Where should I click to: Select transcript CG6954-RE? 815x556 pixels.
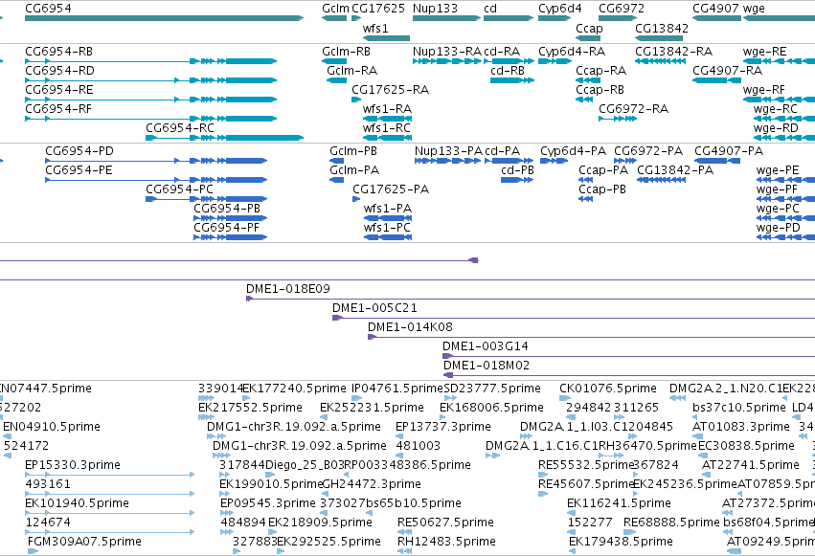click(150, 100)
